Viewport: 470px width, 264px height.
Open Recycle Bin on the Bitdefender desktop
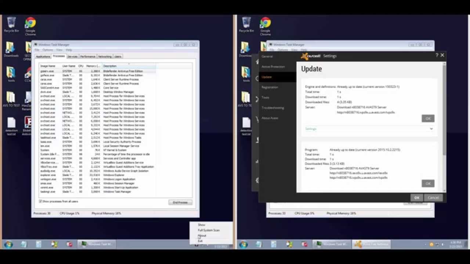pyautogui.click(x=11, y=25)
